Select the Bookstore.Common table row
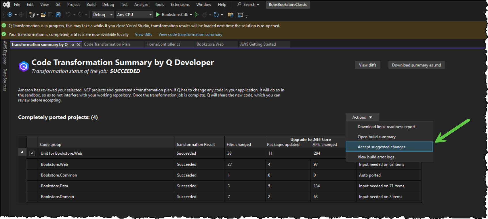Image resolution: width=488 pixels, height=219 pixels. pyautogui.click(x=224, y=175)
